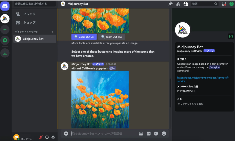Open the sticker picker icon
235x141 pixels.
click(x=156, y=133)
